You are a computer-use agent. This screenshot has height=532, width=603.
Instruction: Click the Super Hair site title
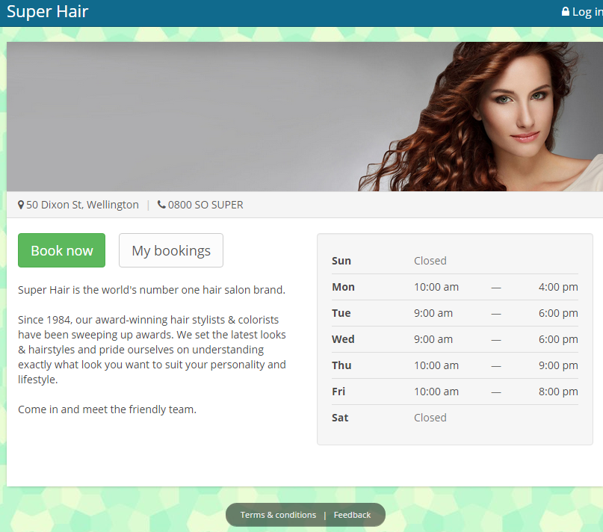pyautogui.click(x=48, y=11)
